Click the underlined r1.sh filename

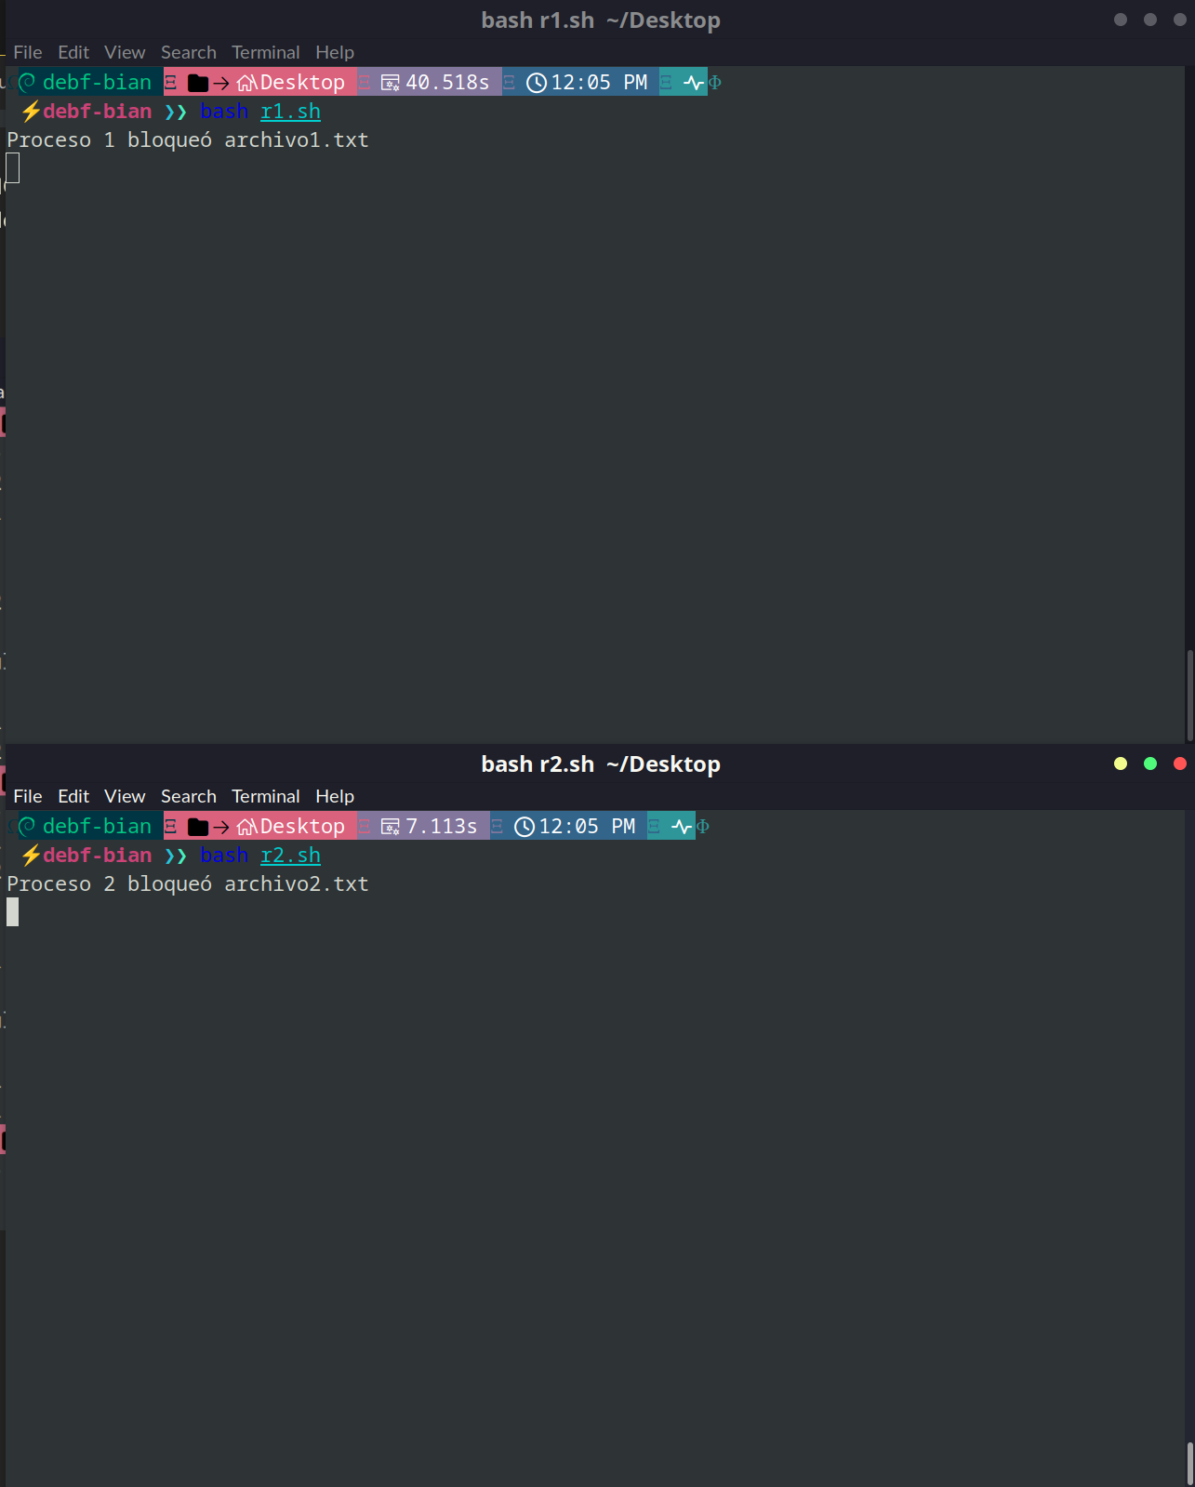[x=290, y=112]
